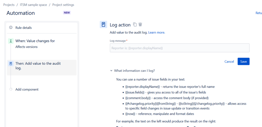
Task: Go to Projects breadcrumb
Action: click(x=9, y=5)
